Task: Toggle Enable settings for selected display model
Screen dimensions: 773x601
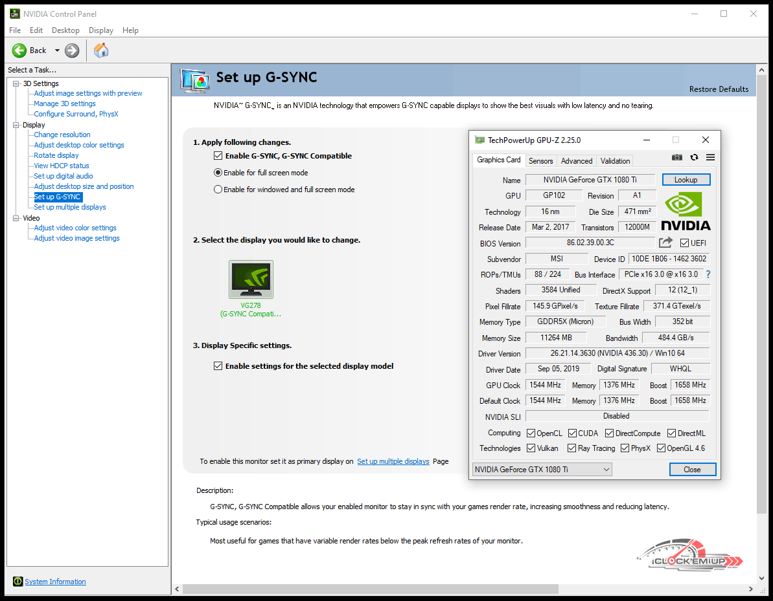Action: point(218,366)
